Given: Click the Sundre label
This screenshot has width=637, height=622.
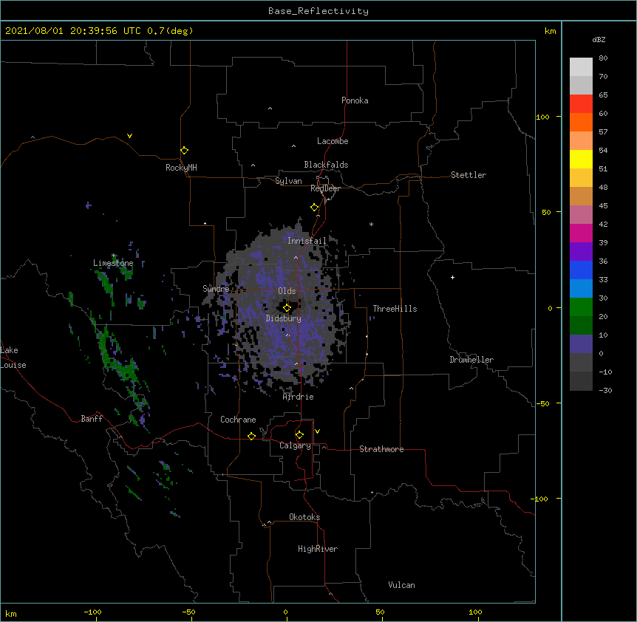Looking at the screenshot, I should (216, 289).
